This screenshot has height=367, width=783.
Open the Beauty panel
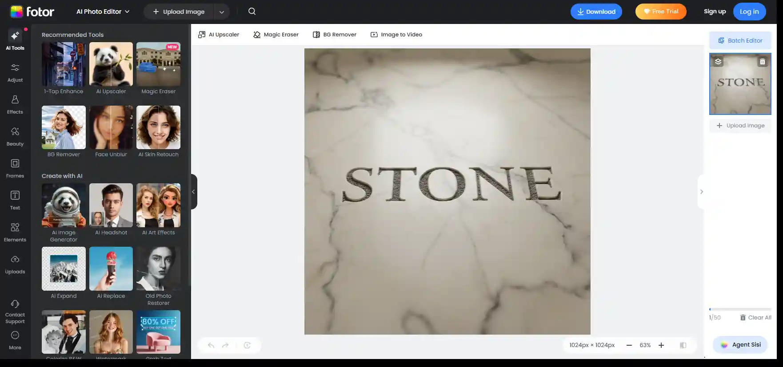[x=15, y=137]
